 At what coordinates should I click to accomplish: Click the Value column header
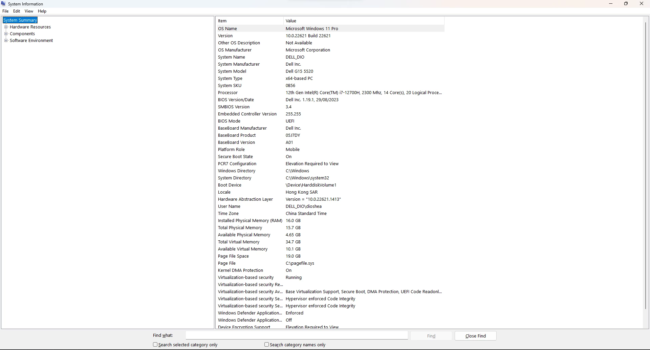364,21
